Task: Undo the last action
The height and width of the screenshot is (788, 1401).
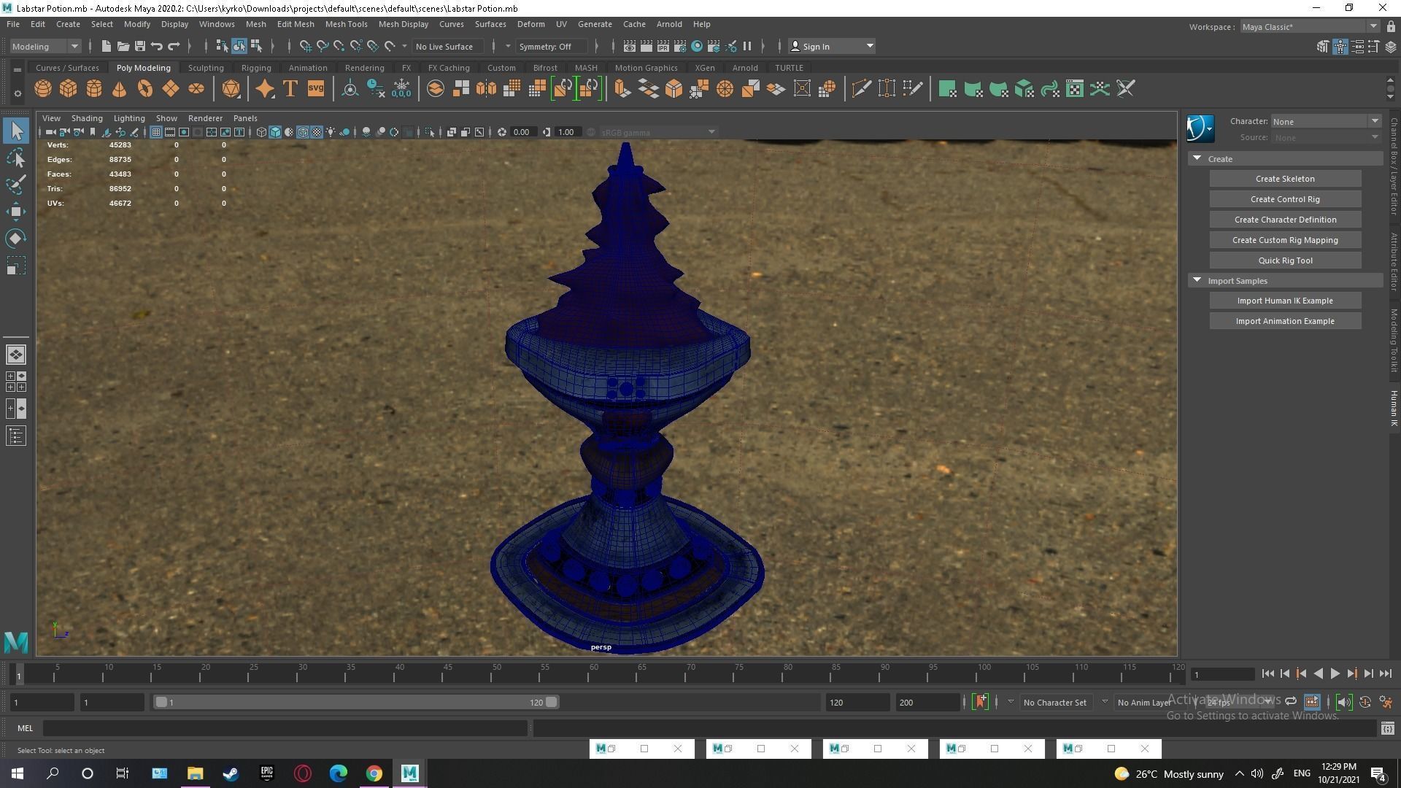Action: pyautogui.click(x=157, y=46)
